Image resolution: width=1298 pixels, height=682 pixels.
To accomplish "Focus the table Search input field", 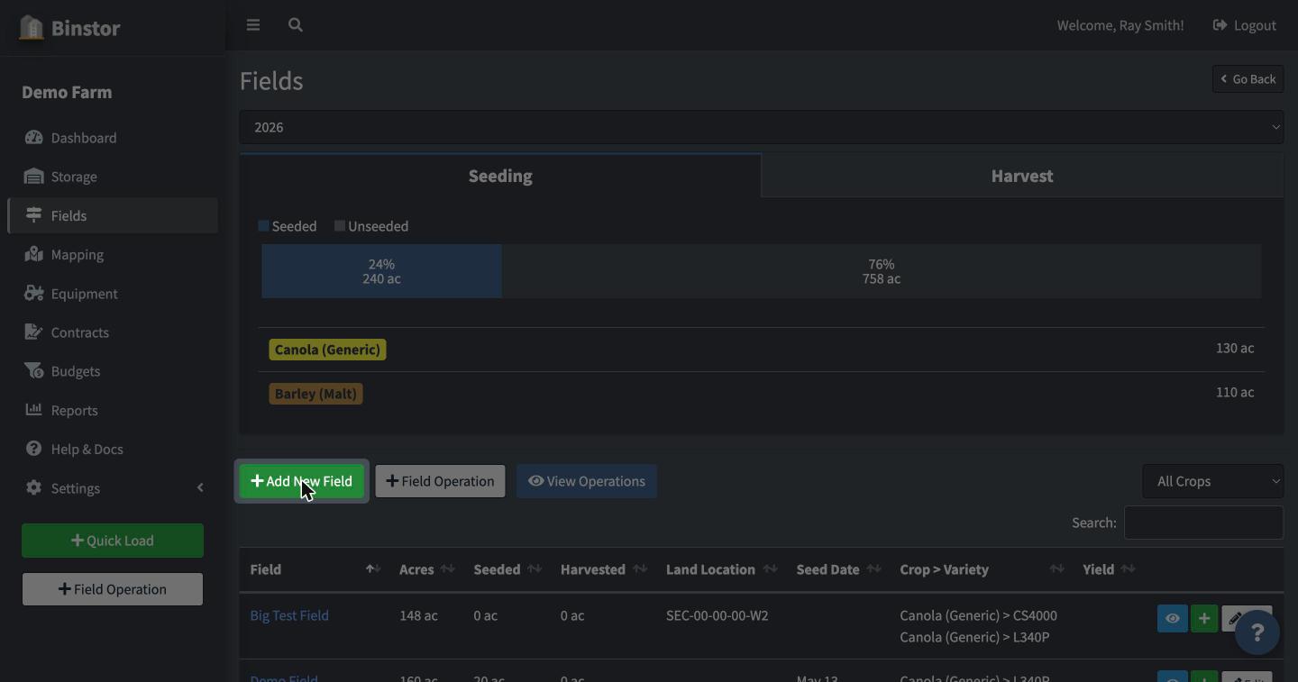I will click(1203, 523).
